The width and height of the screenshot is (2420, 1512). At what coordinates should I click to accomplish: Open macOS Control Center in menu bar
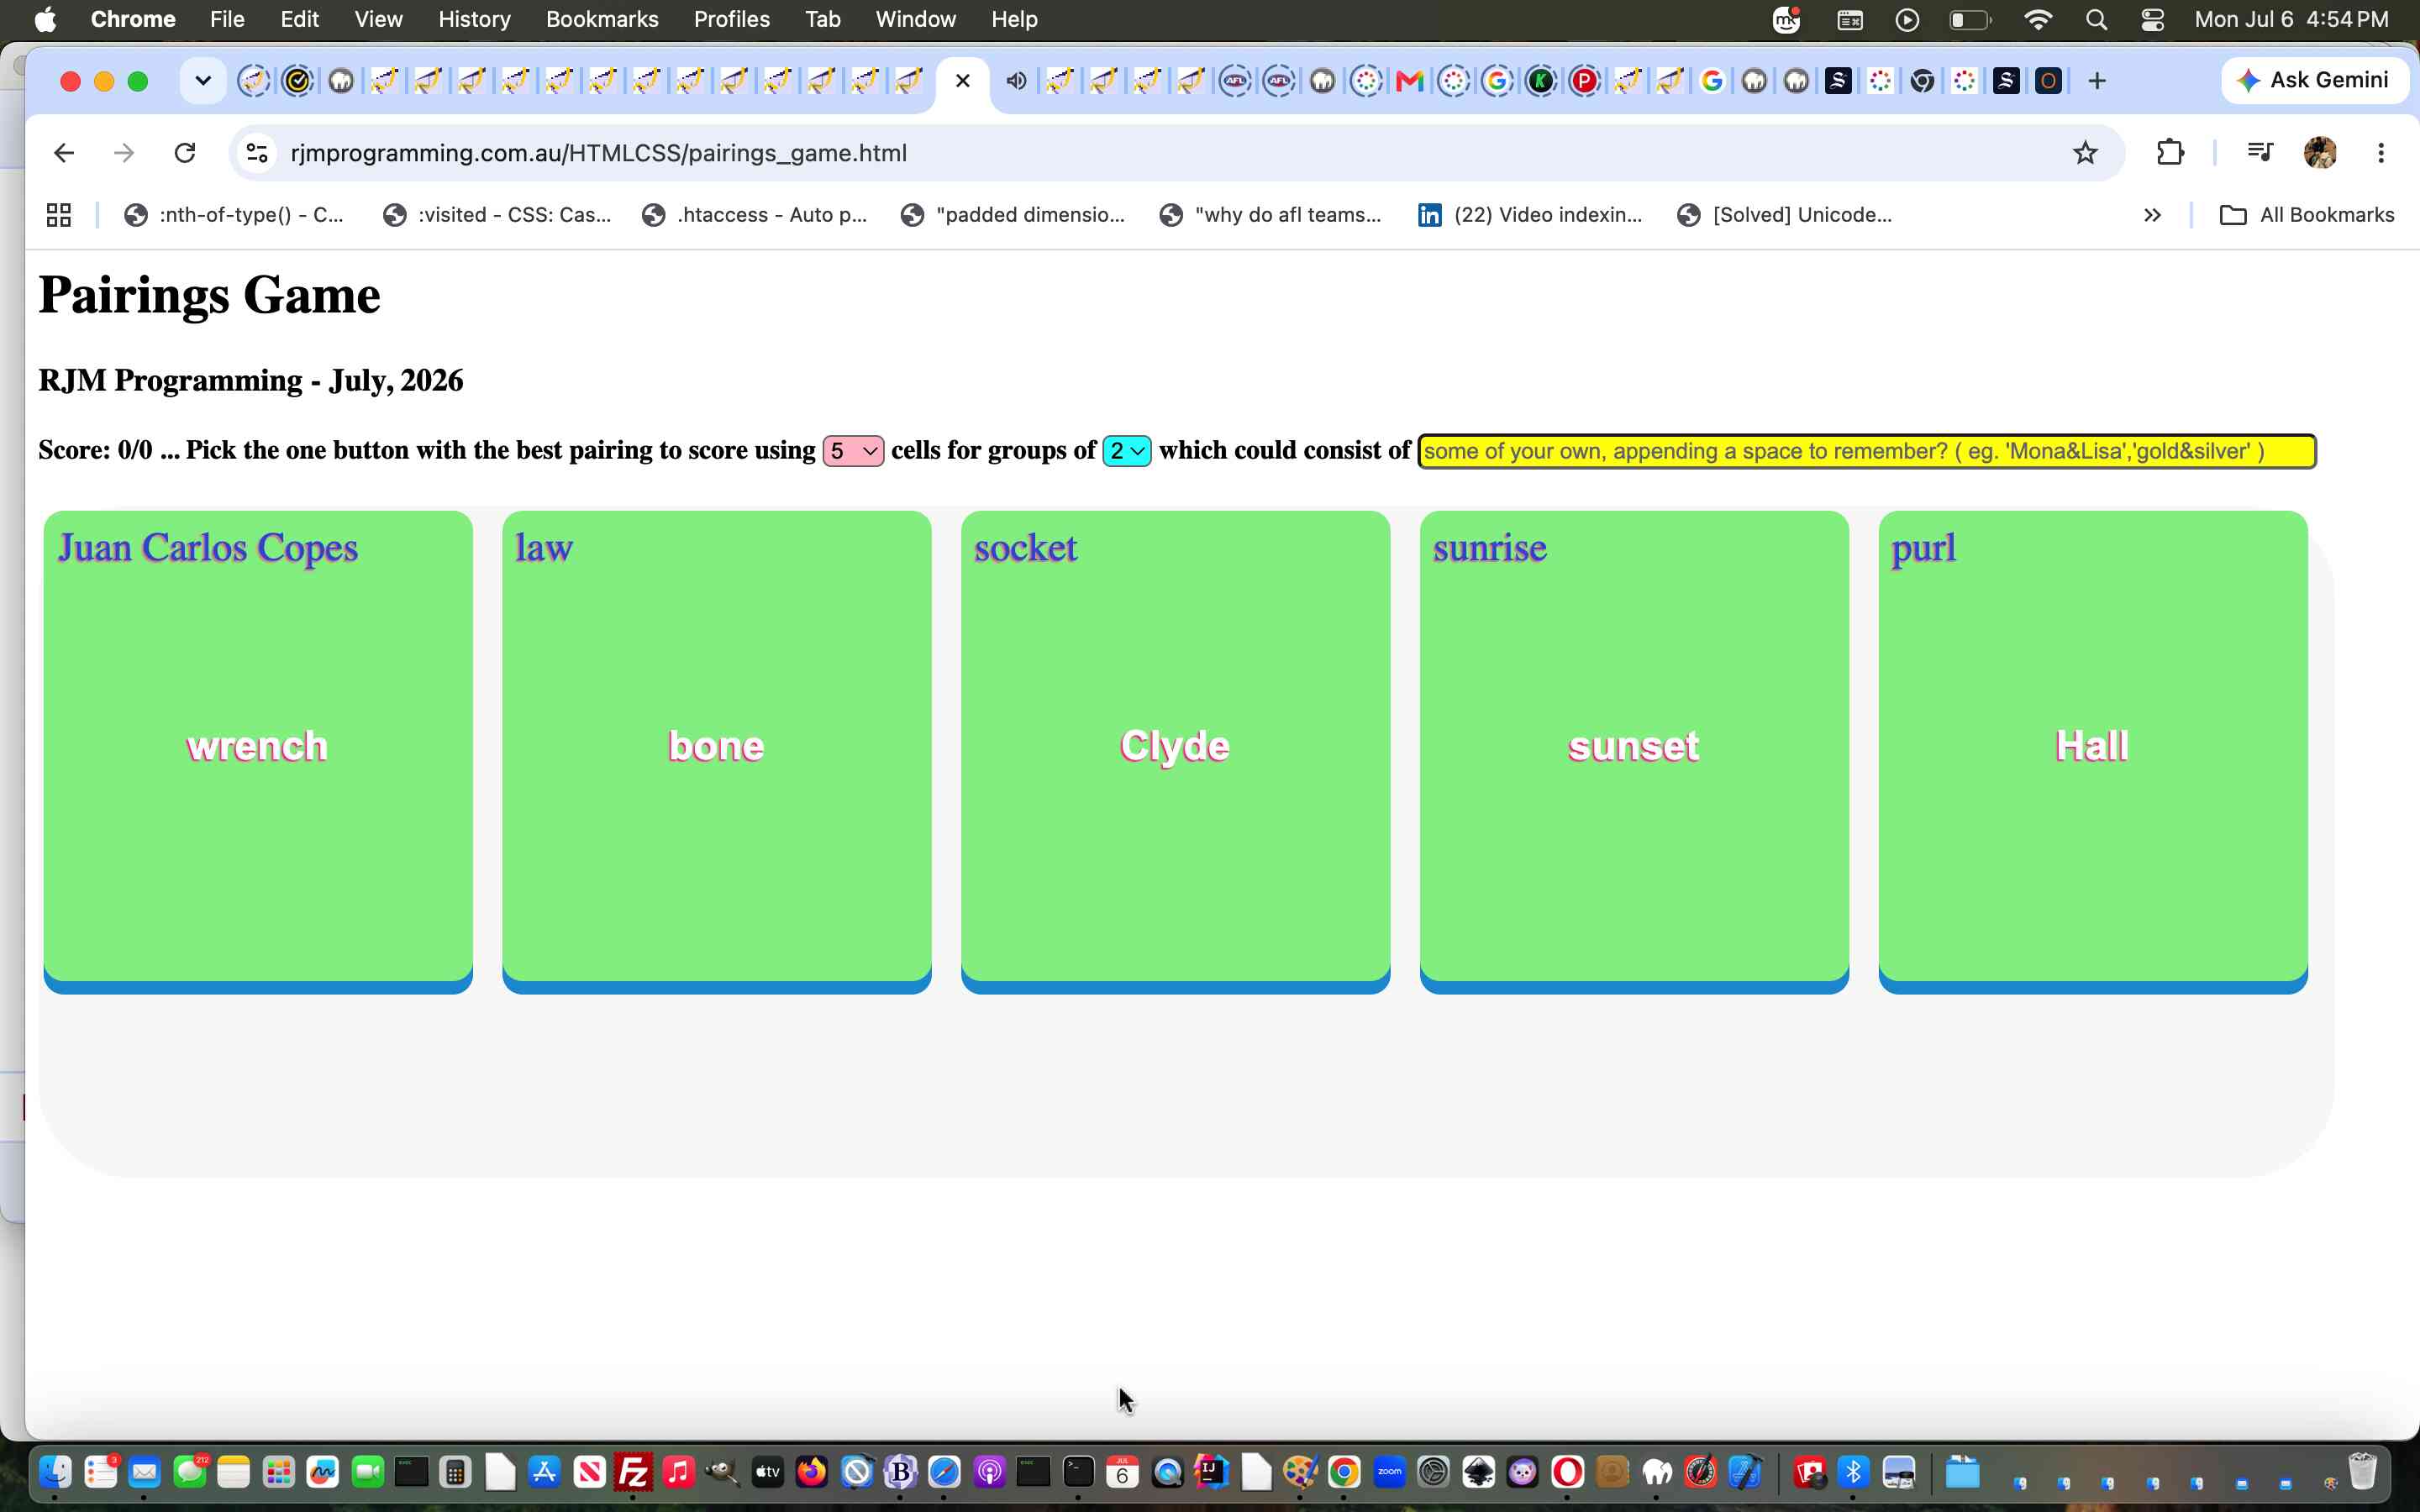(2153, 19)
